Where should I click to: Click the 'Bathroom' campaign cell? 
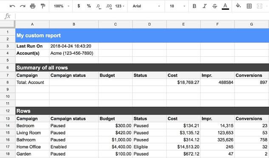pyautogui.click(x=32, y=140)
